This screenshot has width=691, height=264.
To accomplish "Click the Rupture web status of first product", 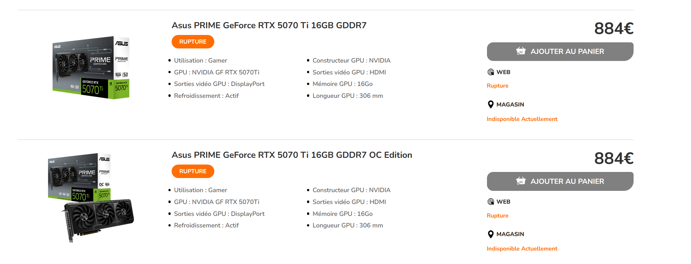I will pyautogui.click(x=497, y=86).
